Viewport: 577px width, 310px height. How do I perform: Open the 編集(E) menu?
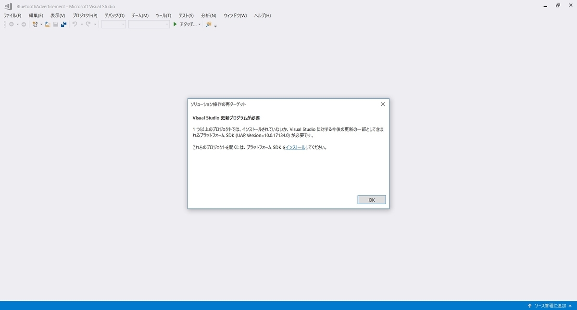tap(36, 15)
